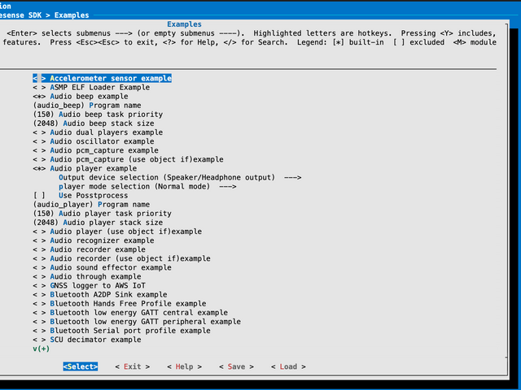Show more entries via v(+) indicator
The width and height of the screenshot is (521, 390).
(x=42, y=349)
